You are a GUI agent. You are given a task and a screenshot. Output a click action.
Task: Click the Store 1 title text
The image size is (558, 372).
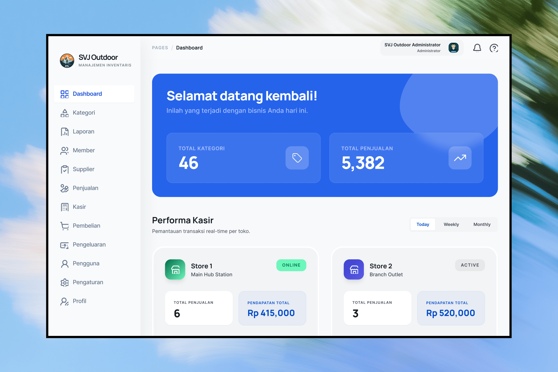click(202, 266)
